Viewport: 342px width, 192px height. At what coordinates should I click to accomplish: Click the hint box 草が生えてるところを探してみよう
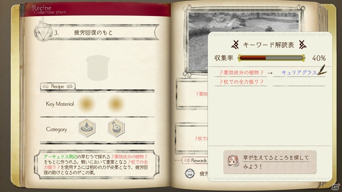tap(270, 162)
